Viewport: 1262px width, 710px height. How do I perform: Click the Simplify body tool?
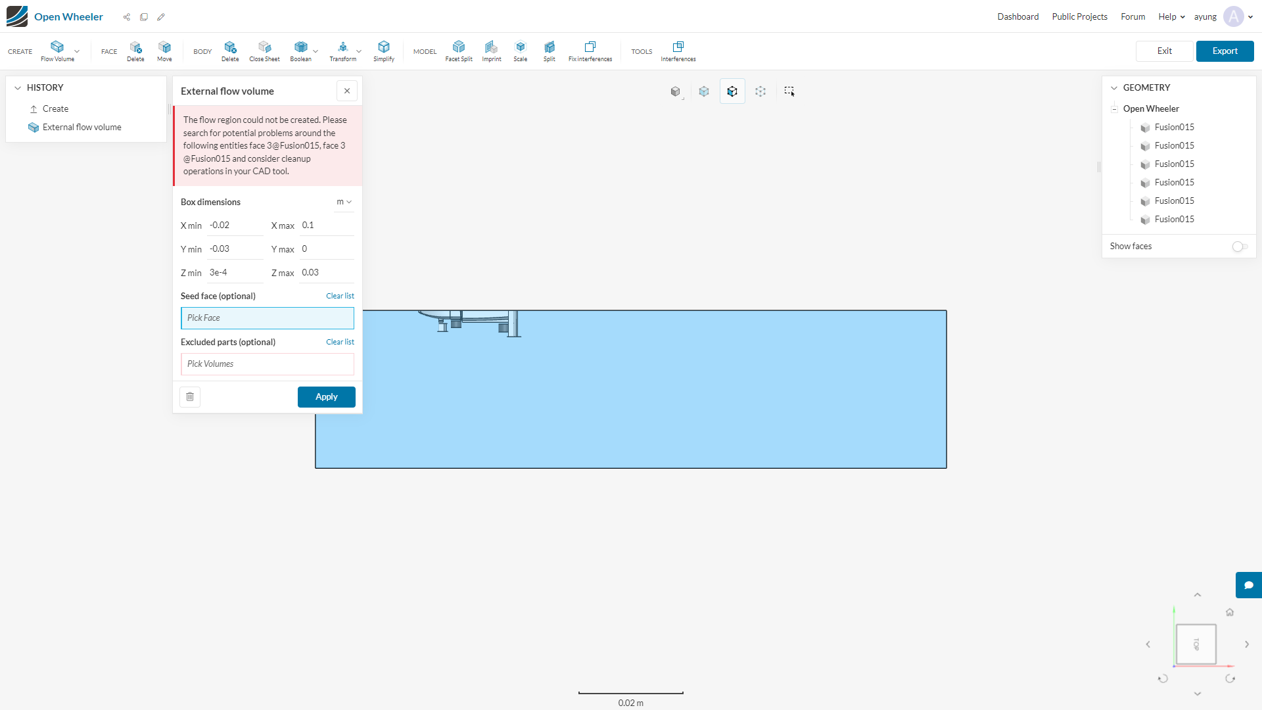click(384, 47)
